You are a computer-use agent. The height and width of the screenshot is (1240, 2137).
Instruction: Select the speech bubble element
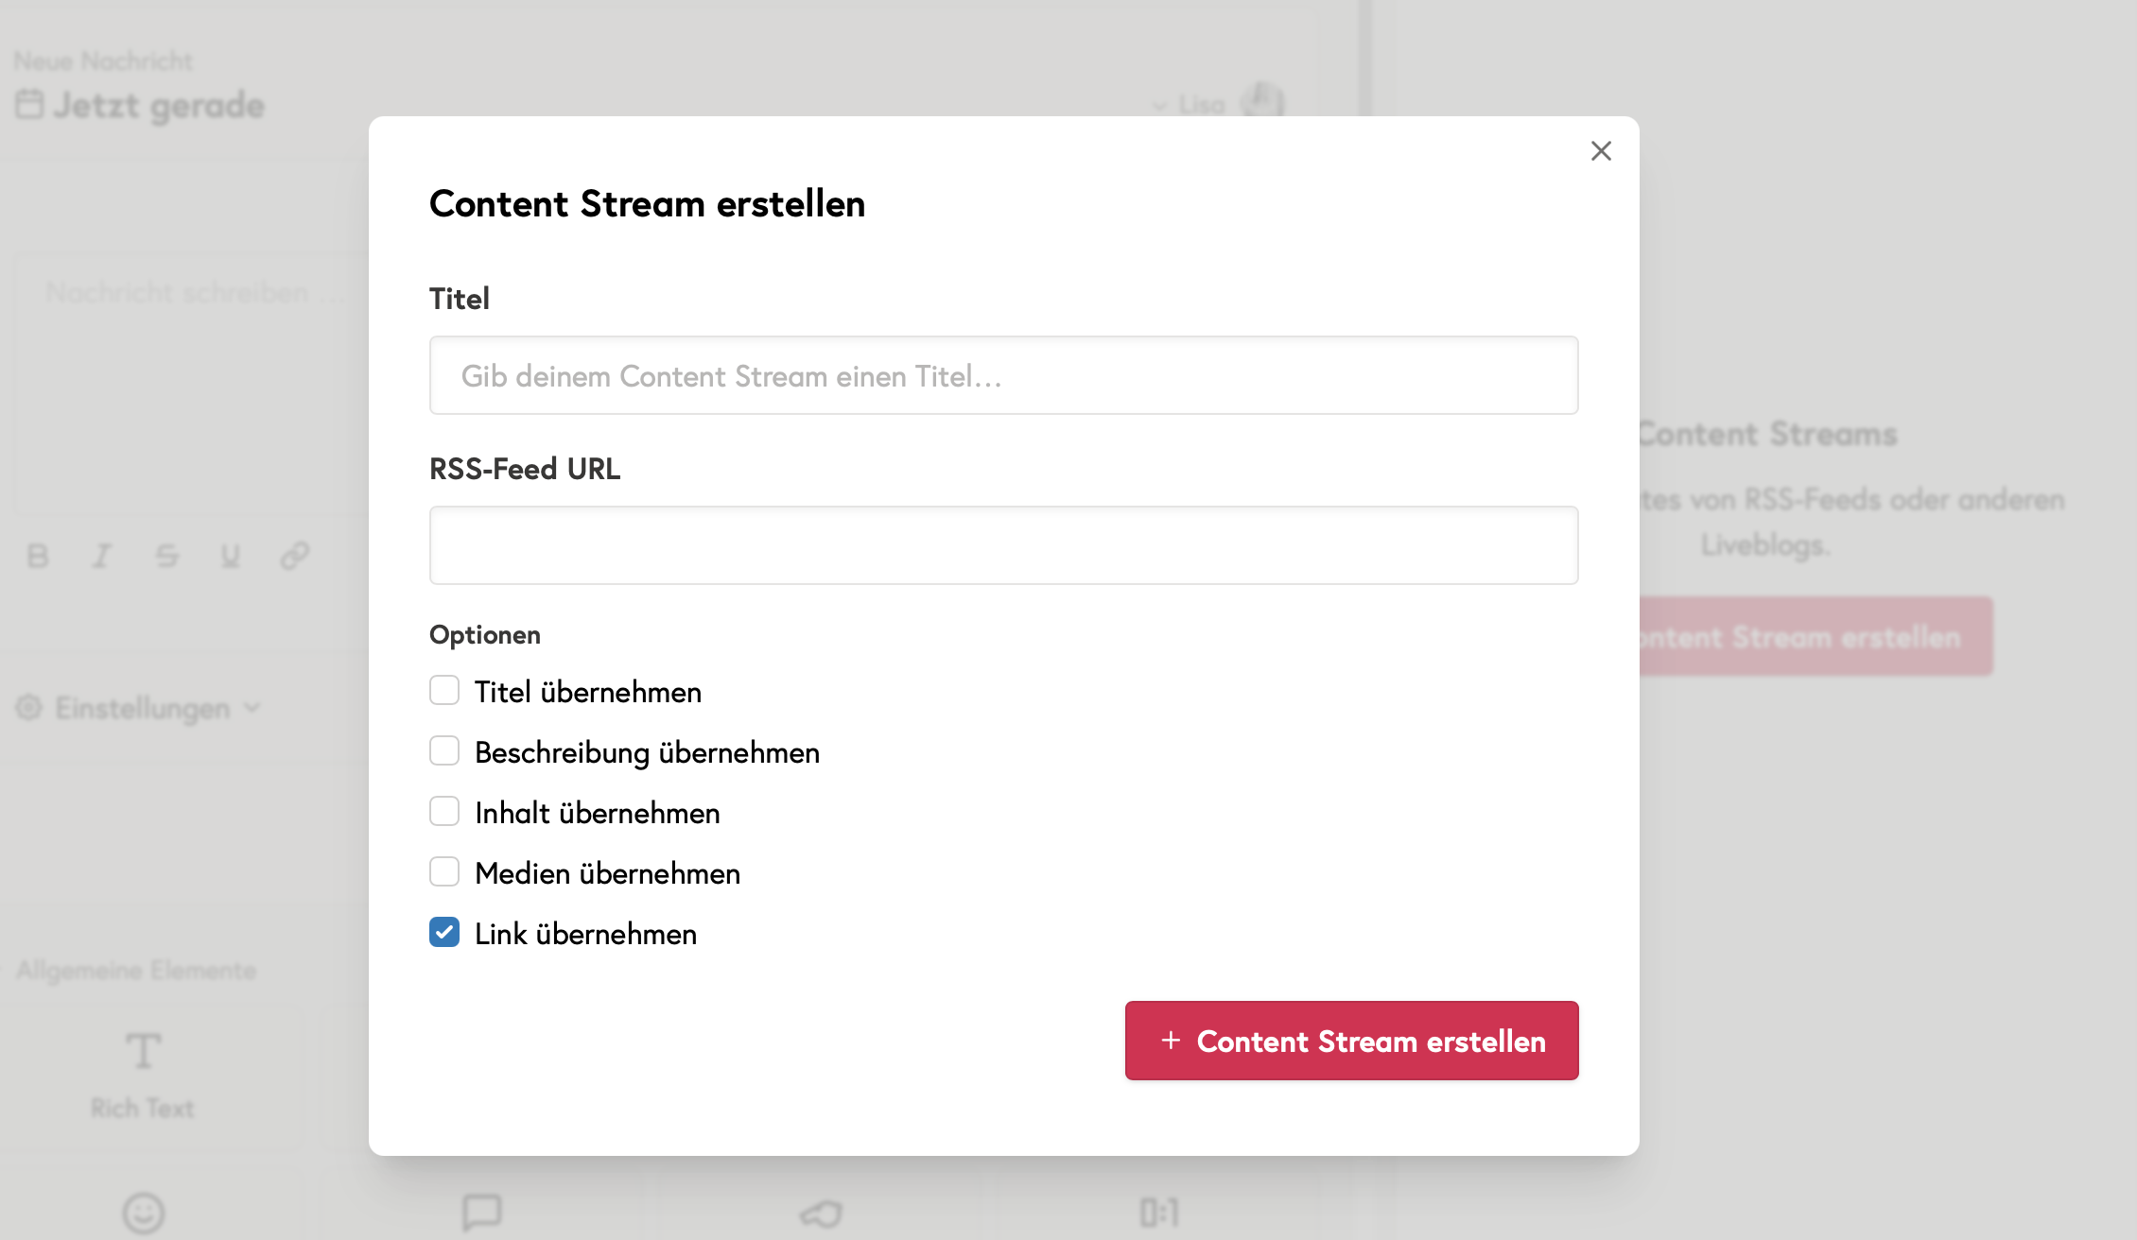pos(484,1213)
